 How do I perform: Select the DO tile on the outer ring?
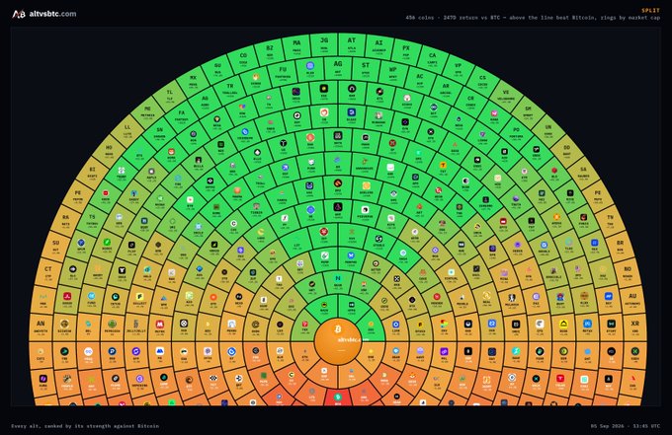click(566, 150)
